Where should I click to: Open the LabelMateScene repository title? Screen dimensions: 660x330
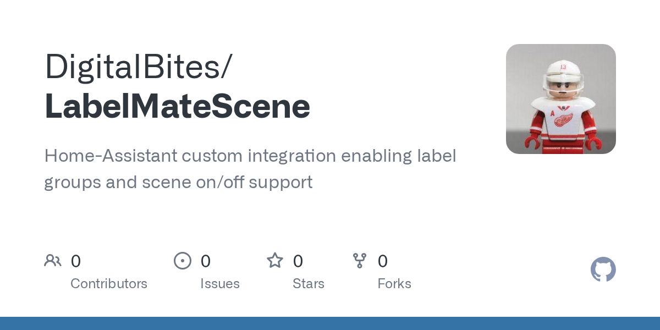tap(177, 106)
